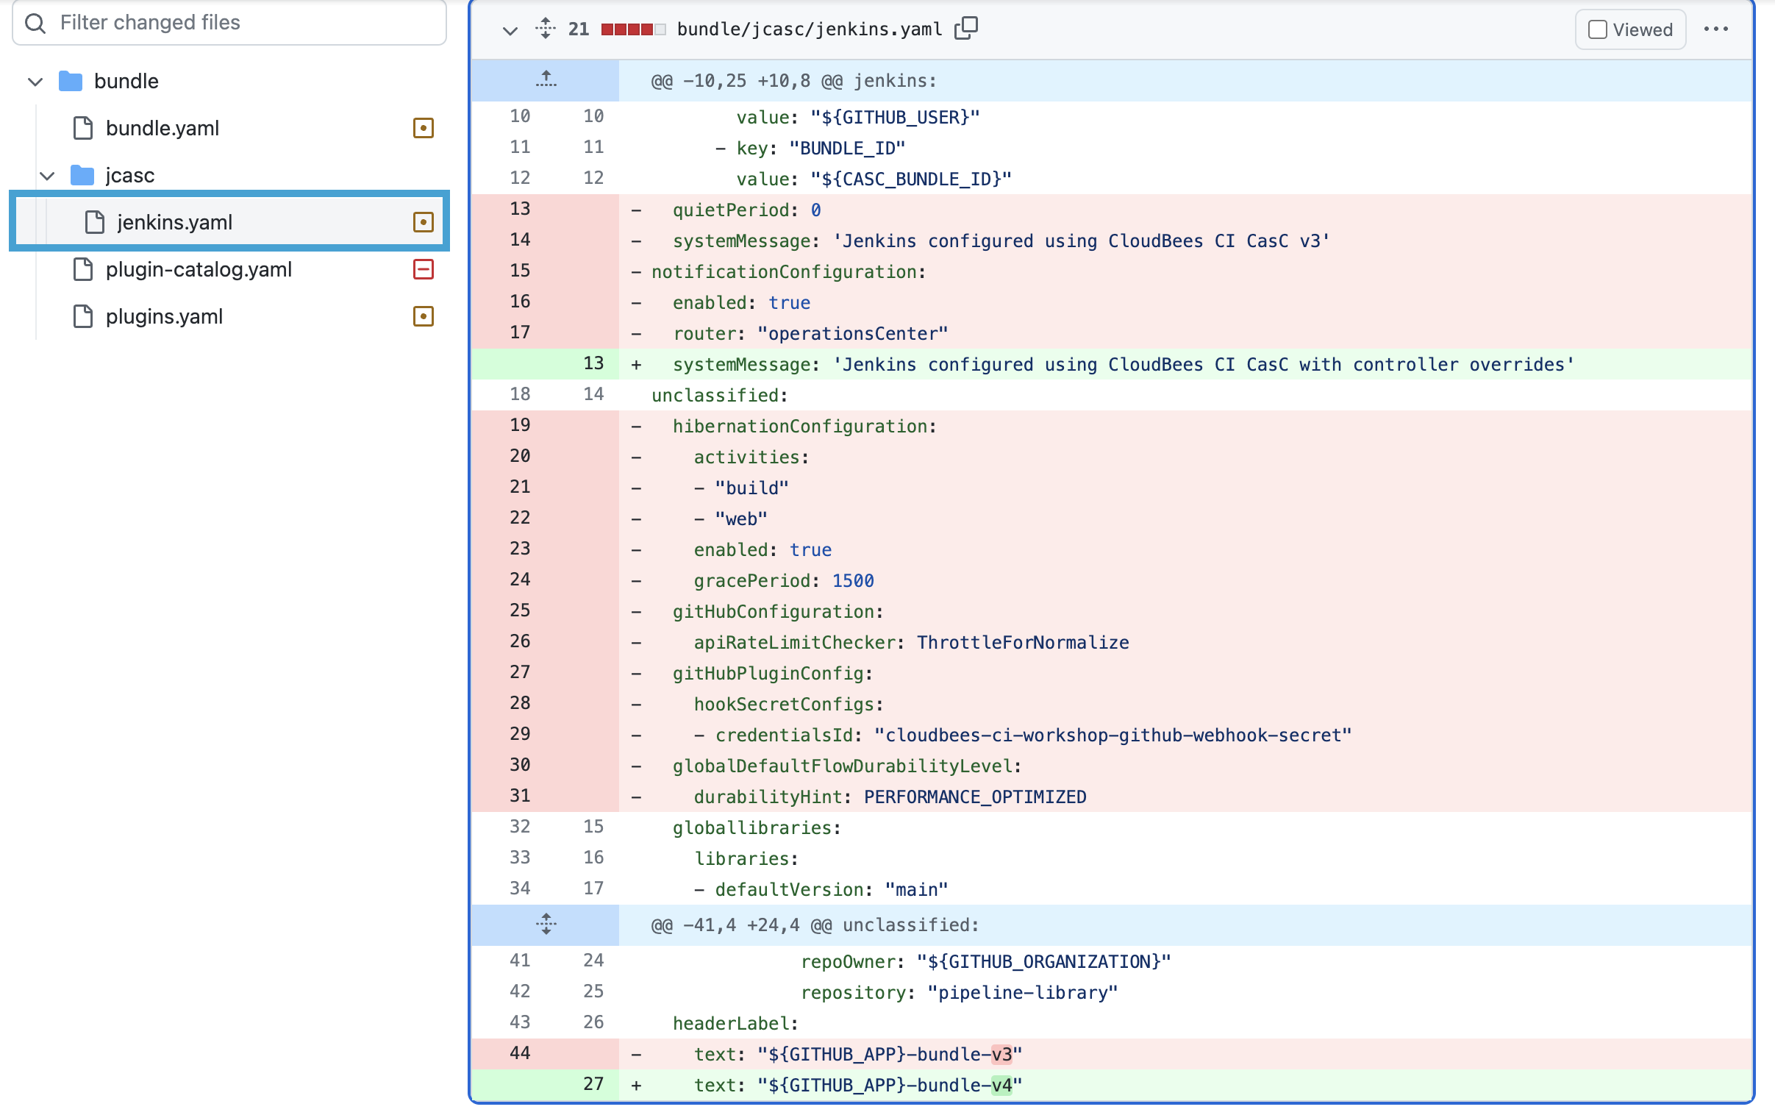This screenshot has width=1775, height=1115.
Task: Select plugins.yaml in the file tree
Action: pyautogui.click(x=164, y=316)
